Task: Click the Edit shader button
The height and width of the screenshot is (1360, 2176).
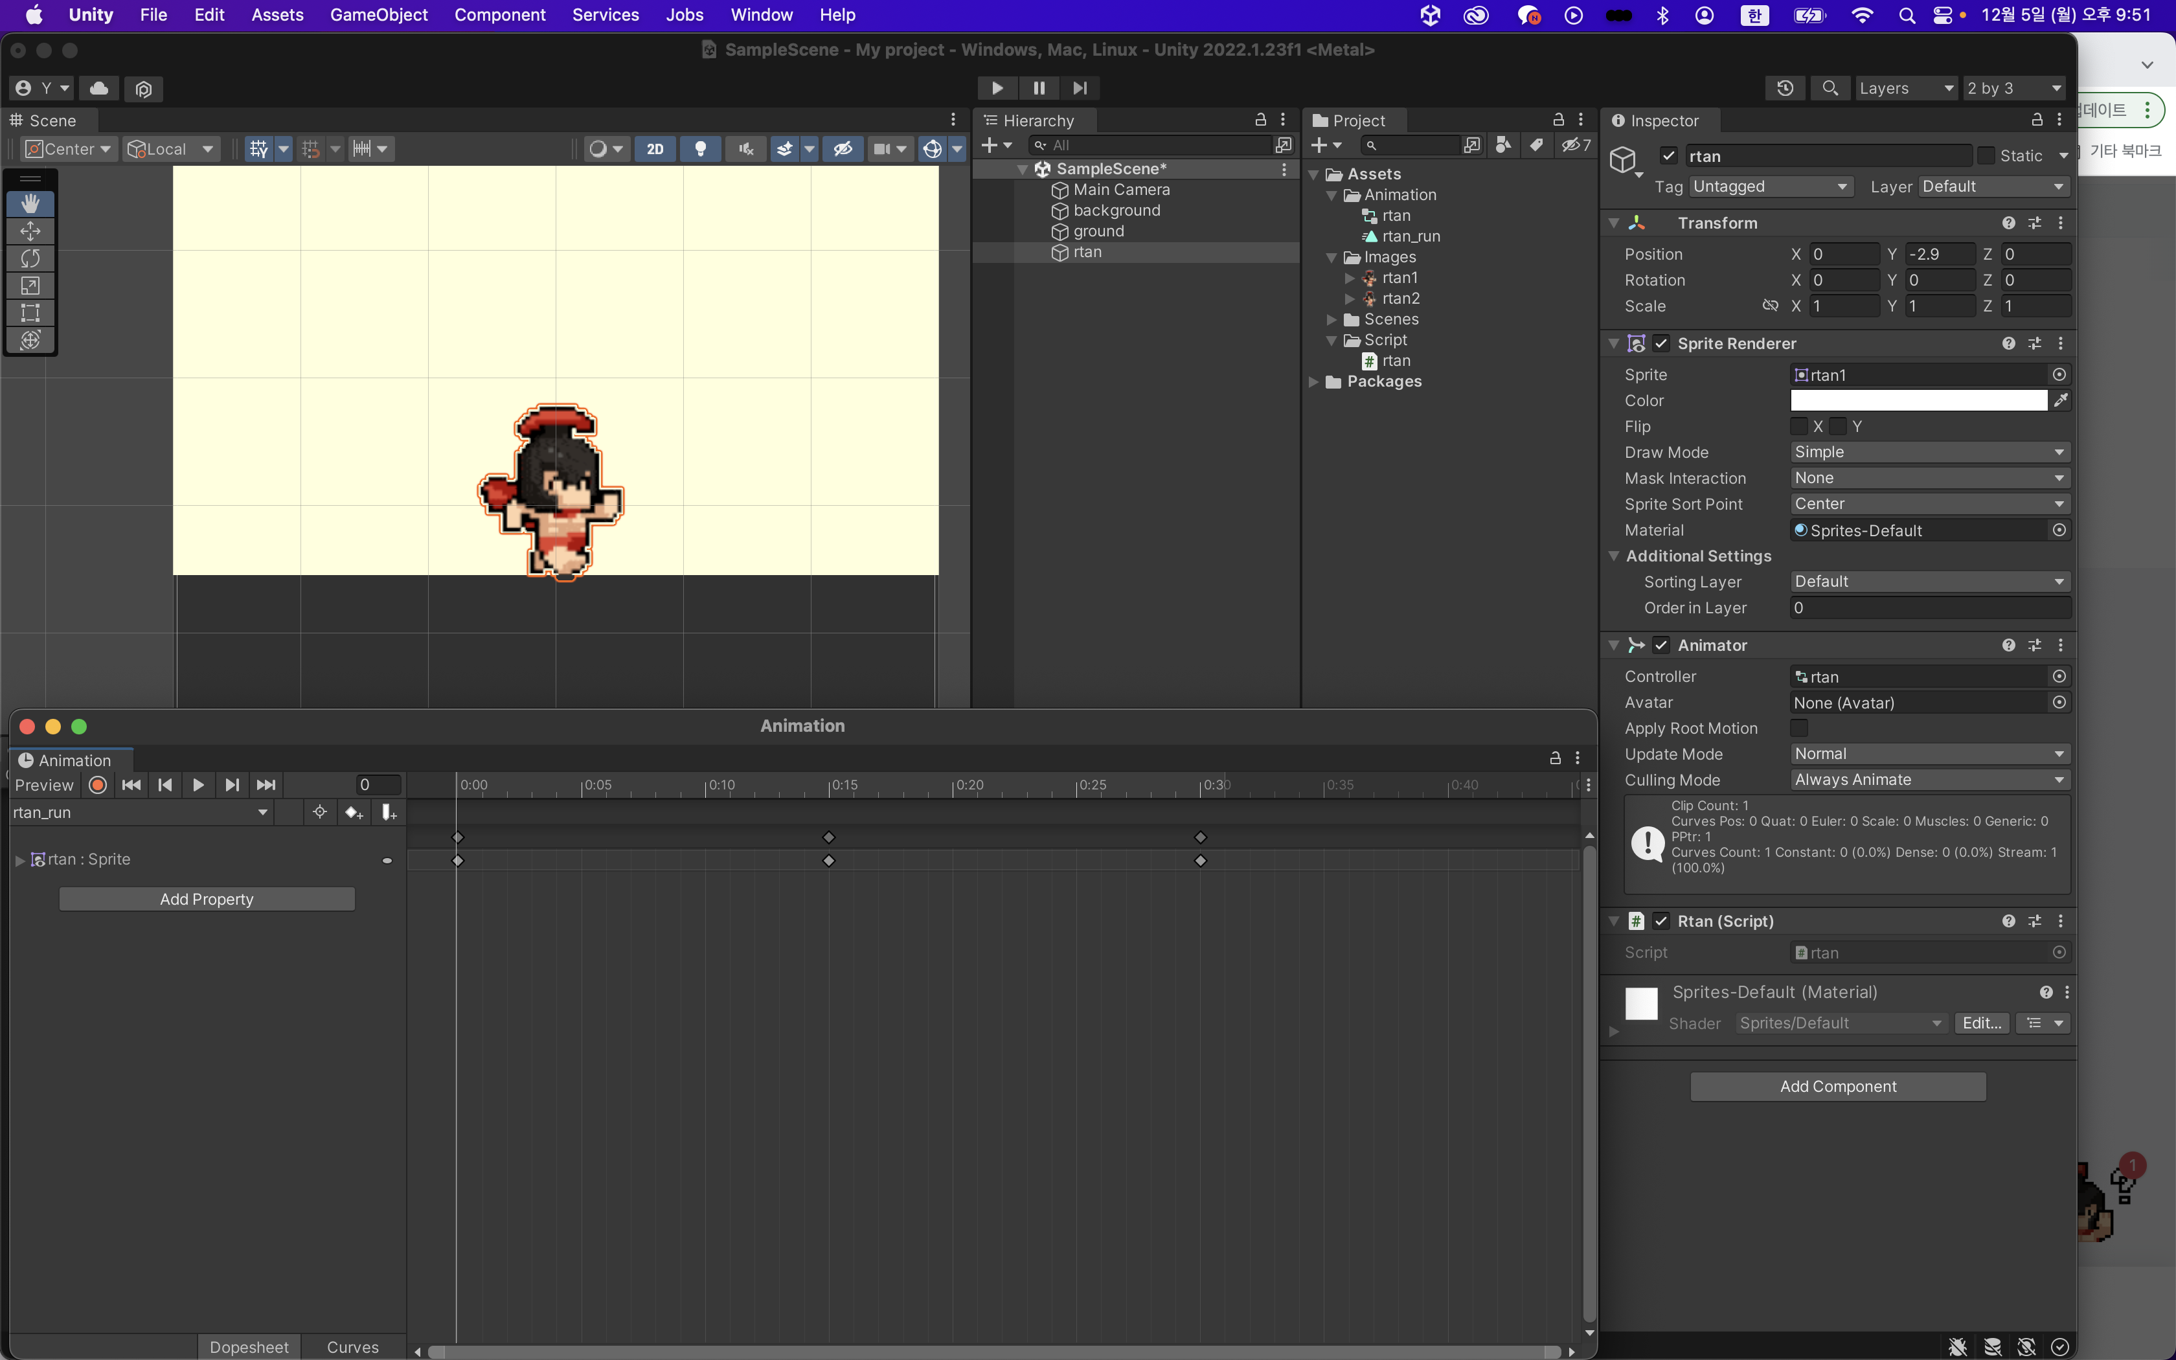Action: [x=1982, y=1024]
